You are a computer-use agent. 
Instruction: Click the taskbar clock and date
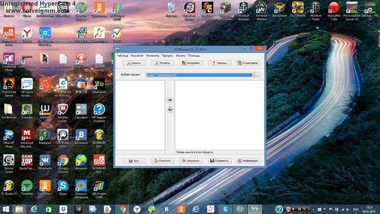(369, 209)
